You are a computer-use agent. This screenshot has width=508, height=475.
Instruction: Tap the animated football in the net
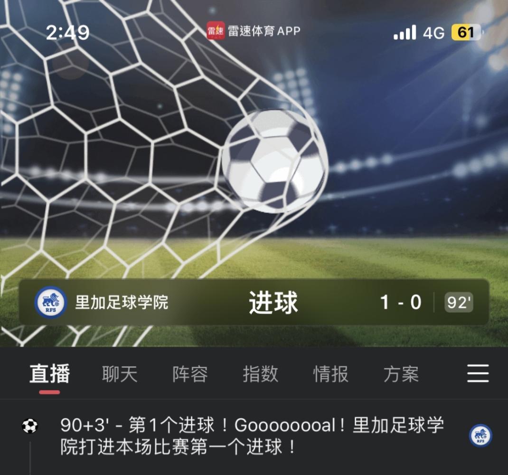coord(275,161)
